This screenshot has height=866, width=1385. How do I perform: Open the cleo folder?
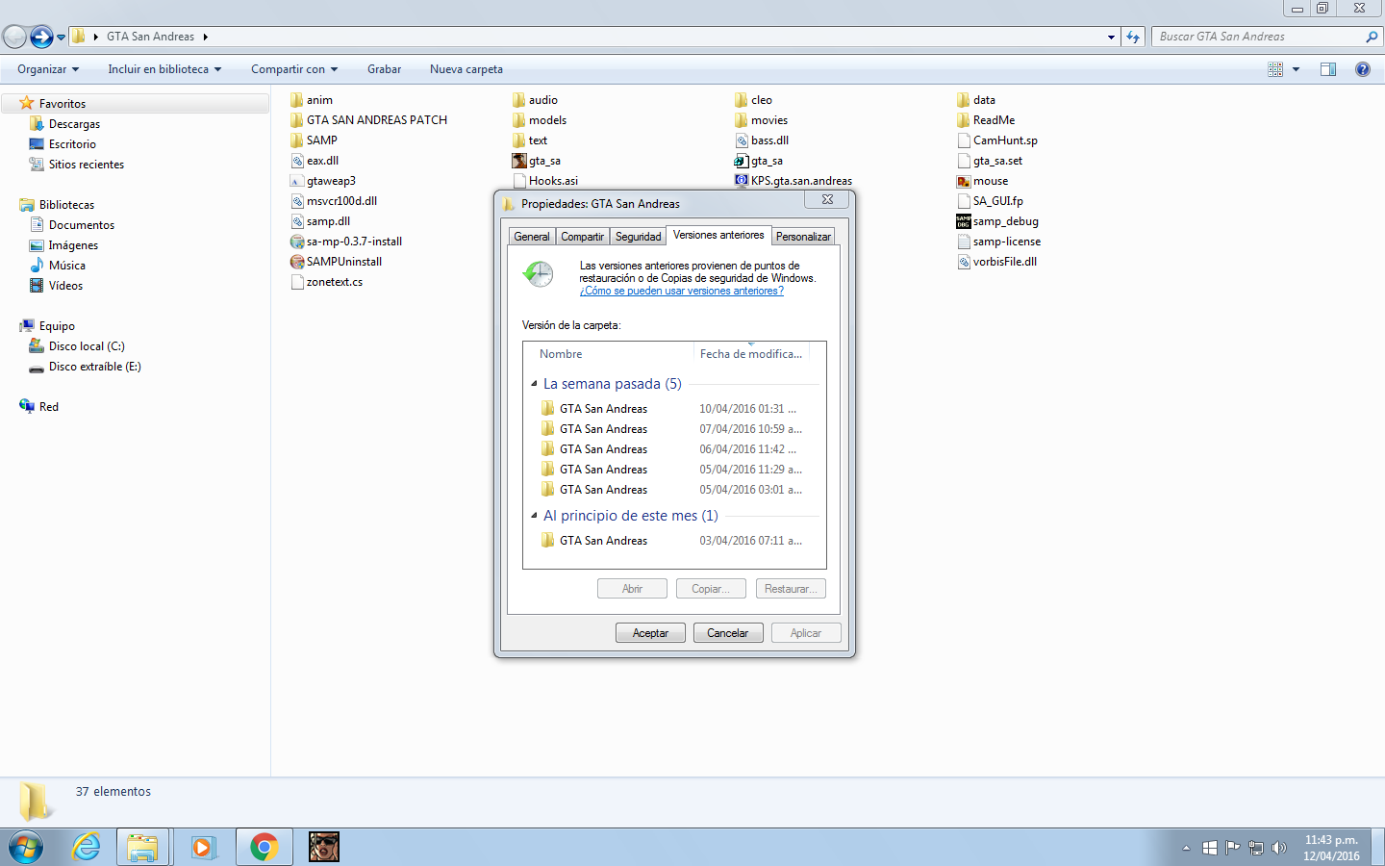tap(753, 100)
